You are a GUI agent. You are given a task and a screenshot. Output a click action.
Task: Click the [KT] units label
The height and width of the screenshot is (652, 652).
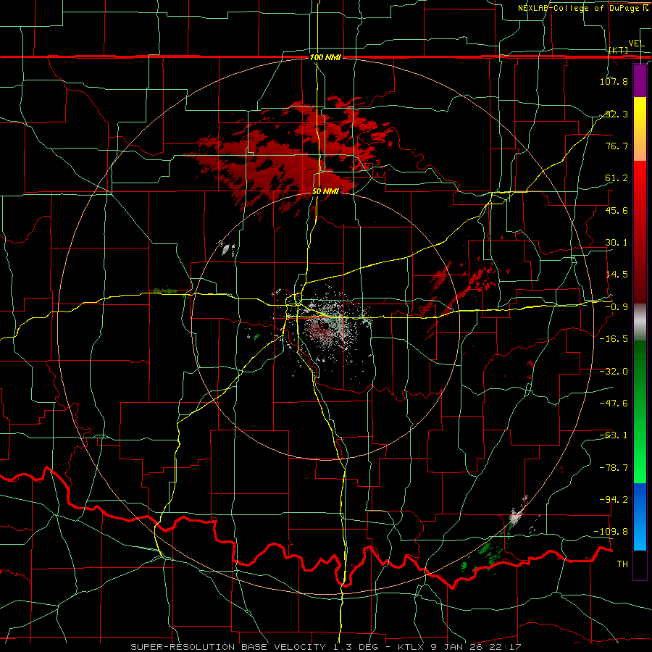619,50
